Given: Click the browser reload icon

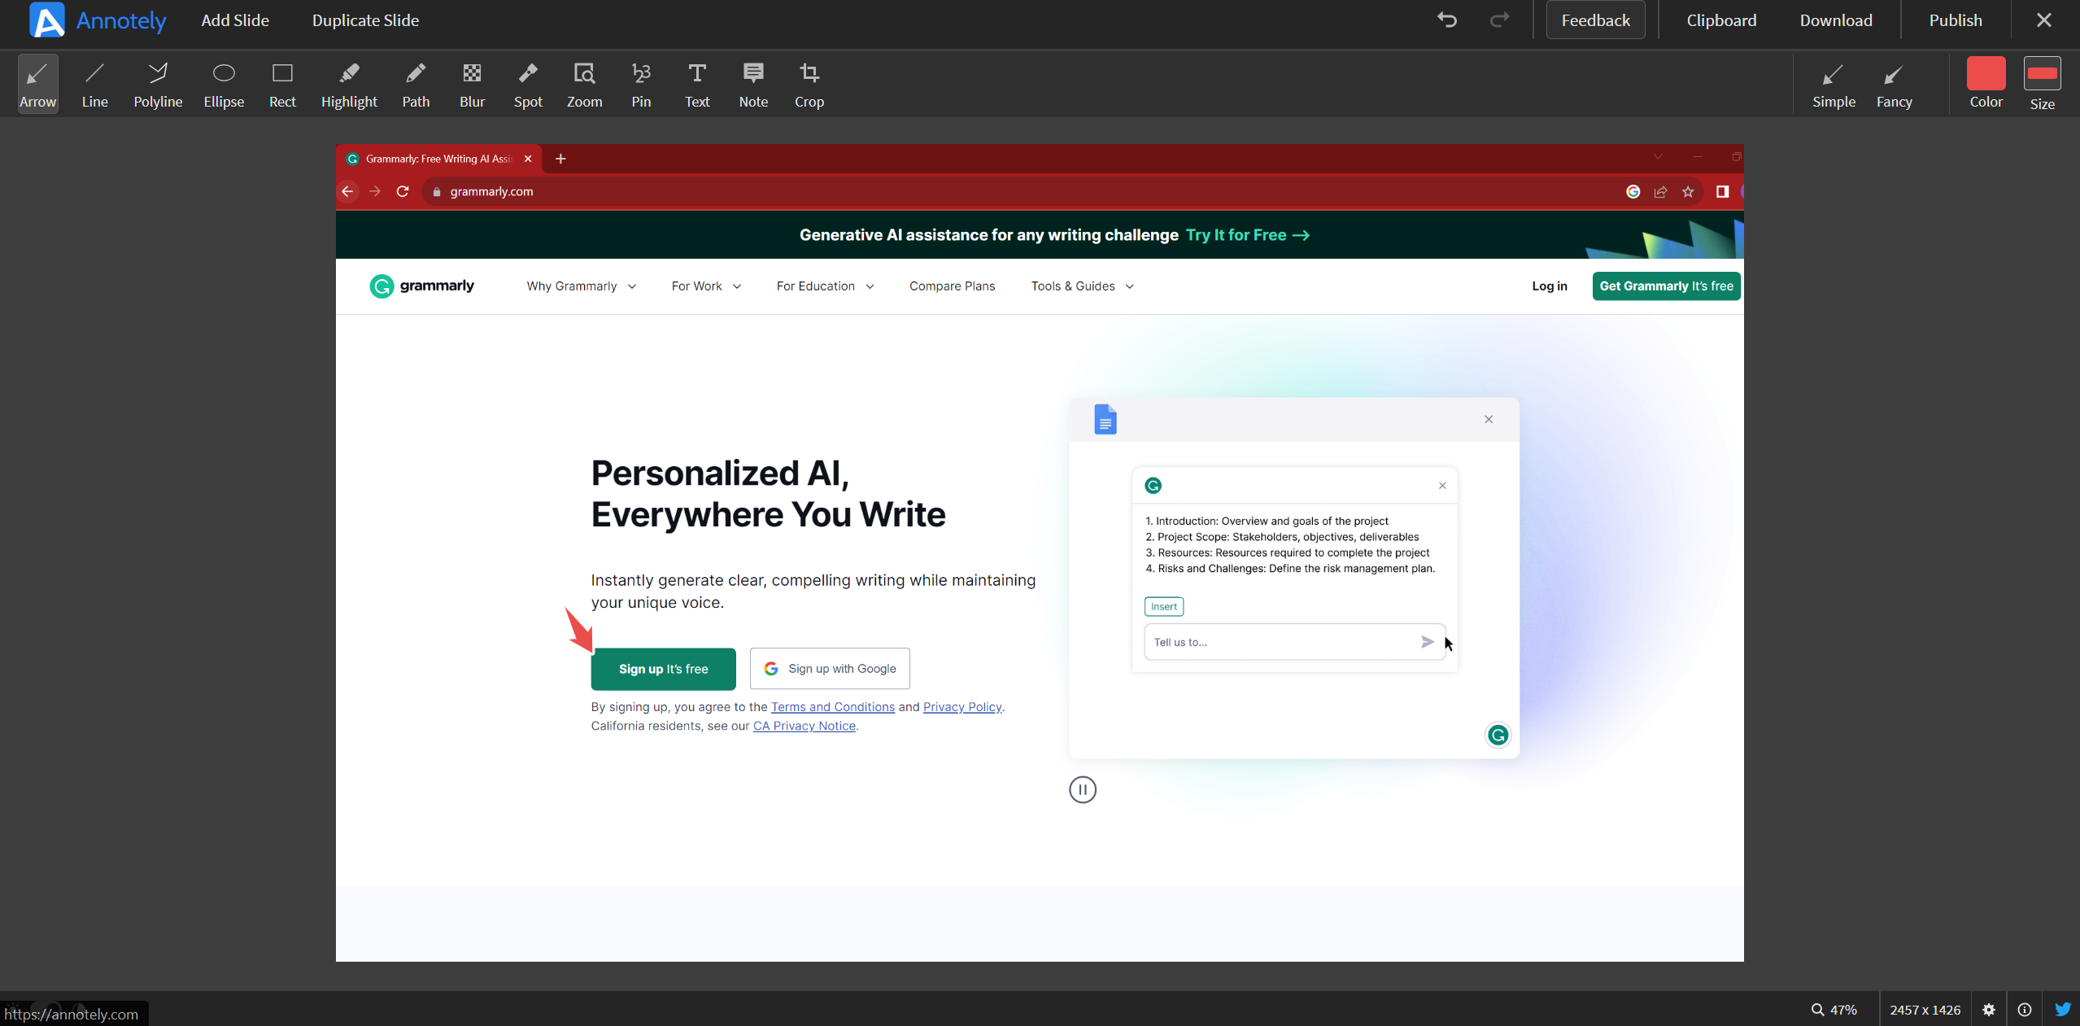Looking at the screenshot, I should click(402, 192).
